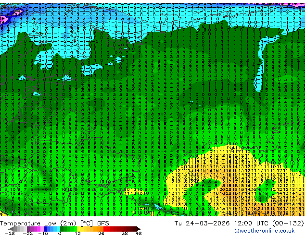Click the grey segment of the color legend
The height and width of the screenshot is (235, 305).
(18, 229)
